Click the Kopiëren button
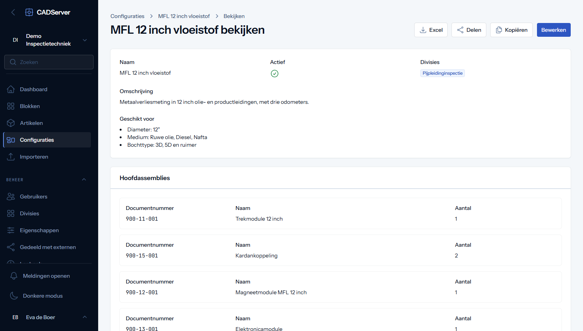The height and width of the screenshot is (331, 583). click(x=511, y=30)
